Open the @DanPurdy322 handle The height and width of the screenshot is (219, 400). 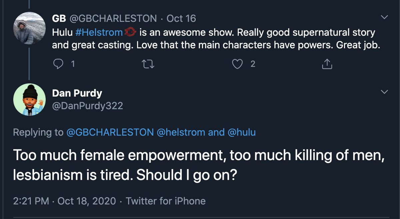tap(88, 106)
